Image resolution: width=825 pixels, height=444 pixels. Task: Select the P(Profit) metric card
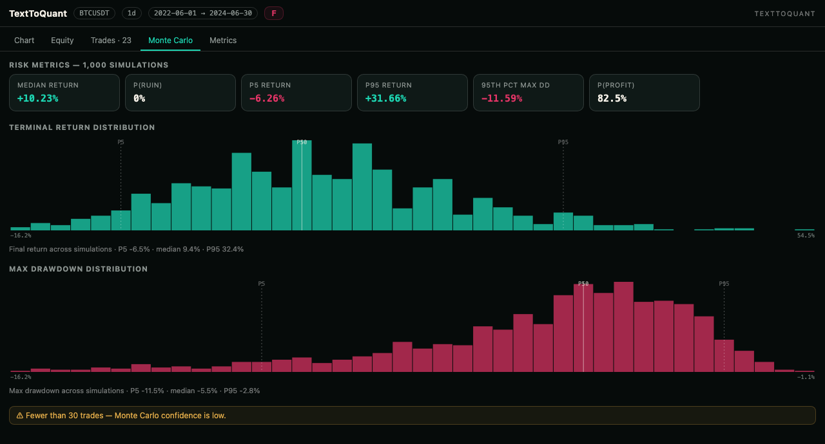[x=645, y=93]
